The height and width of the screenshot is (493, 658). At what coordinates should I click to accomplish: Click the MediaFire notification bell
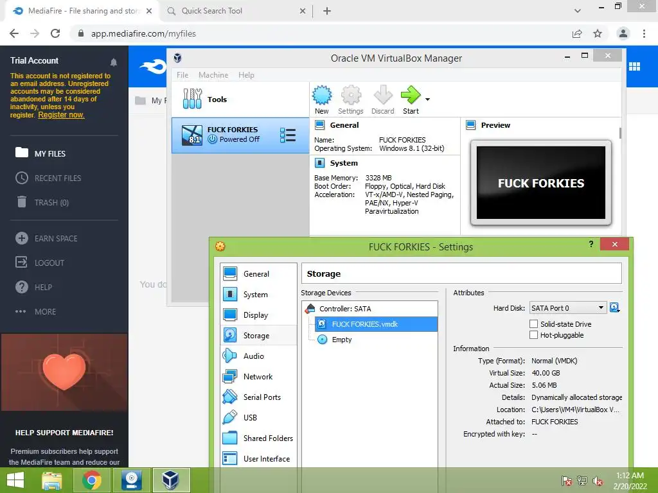click(x=113, y=62)
